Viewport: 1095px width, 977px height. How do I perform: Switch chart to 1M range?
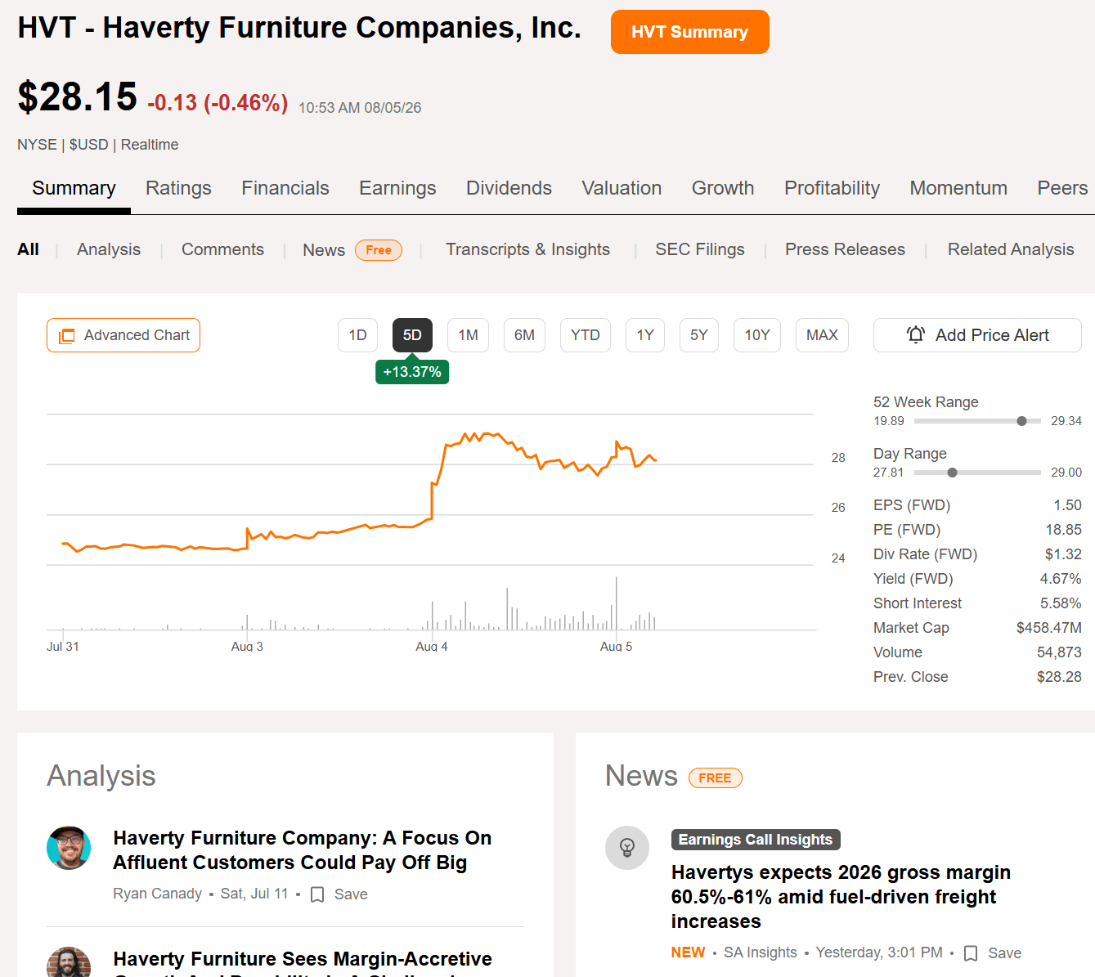click(468, 335)
